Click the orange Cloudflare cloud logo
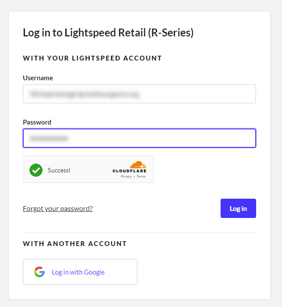This screenshot has width=282, height=307. click(x=138, y=164)
